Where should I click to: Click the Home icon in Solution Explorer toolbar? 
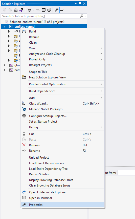[x=16, y=10]
